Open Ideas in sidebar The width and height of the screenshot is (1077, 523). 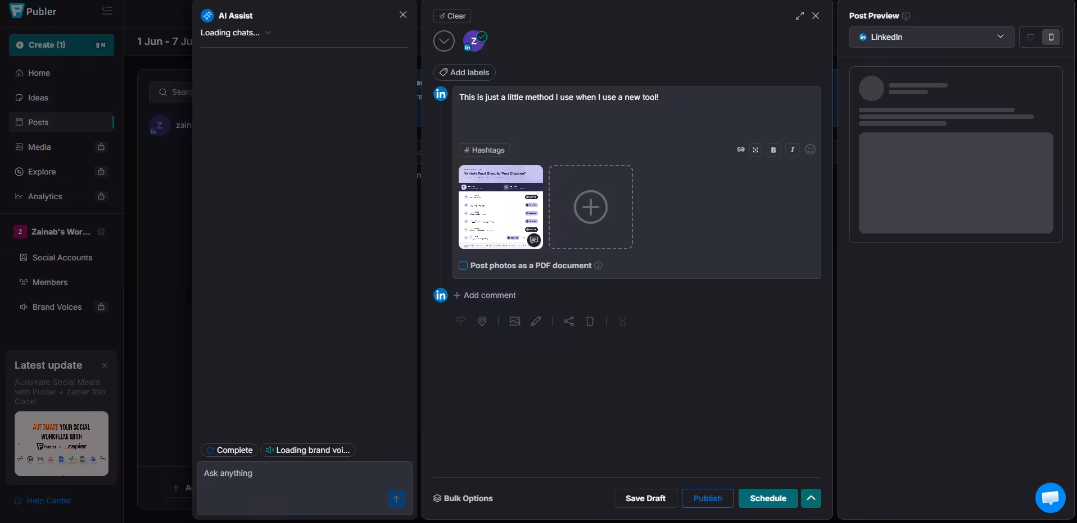61,98
